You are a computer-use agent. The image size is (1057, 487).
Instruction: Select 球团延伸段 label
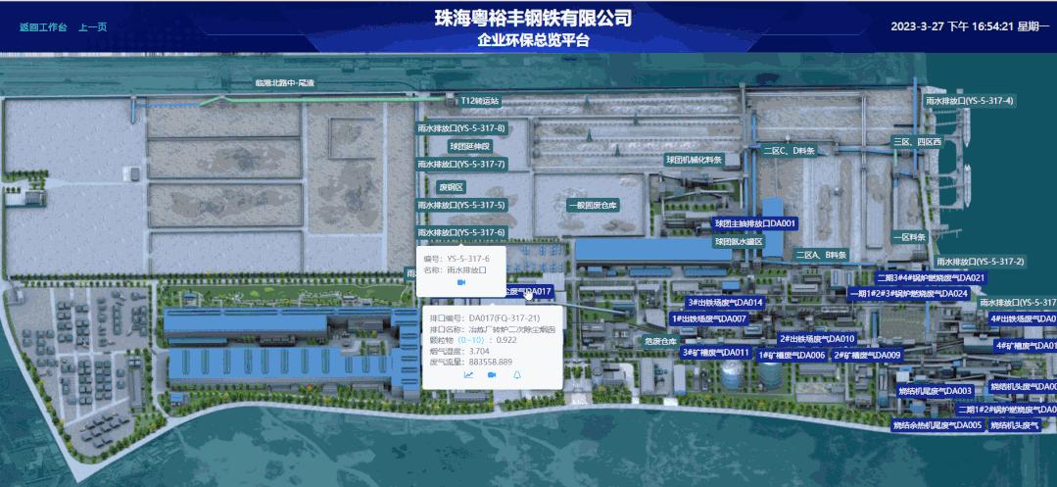[471, 146]
